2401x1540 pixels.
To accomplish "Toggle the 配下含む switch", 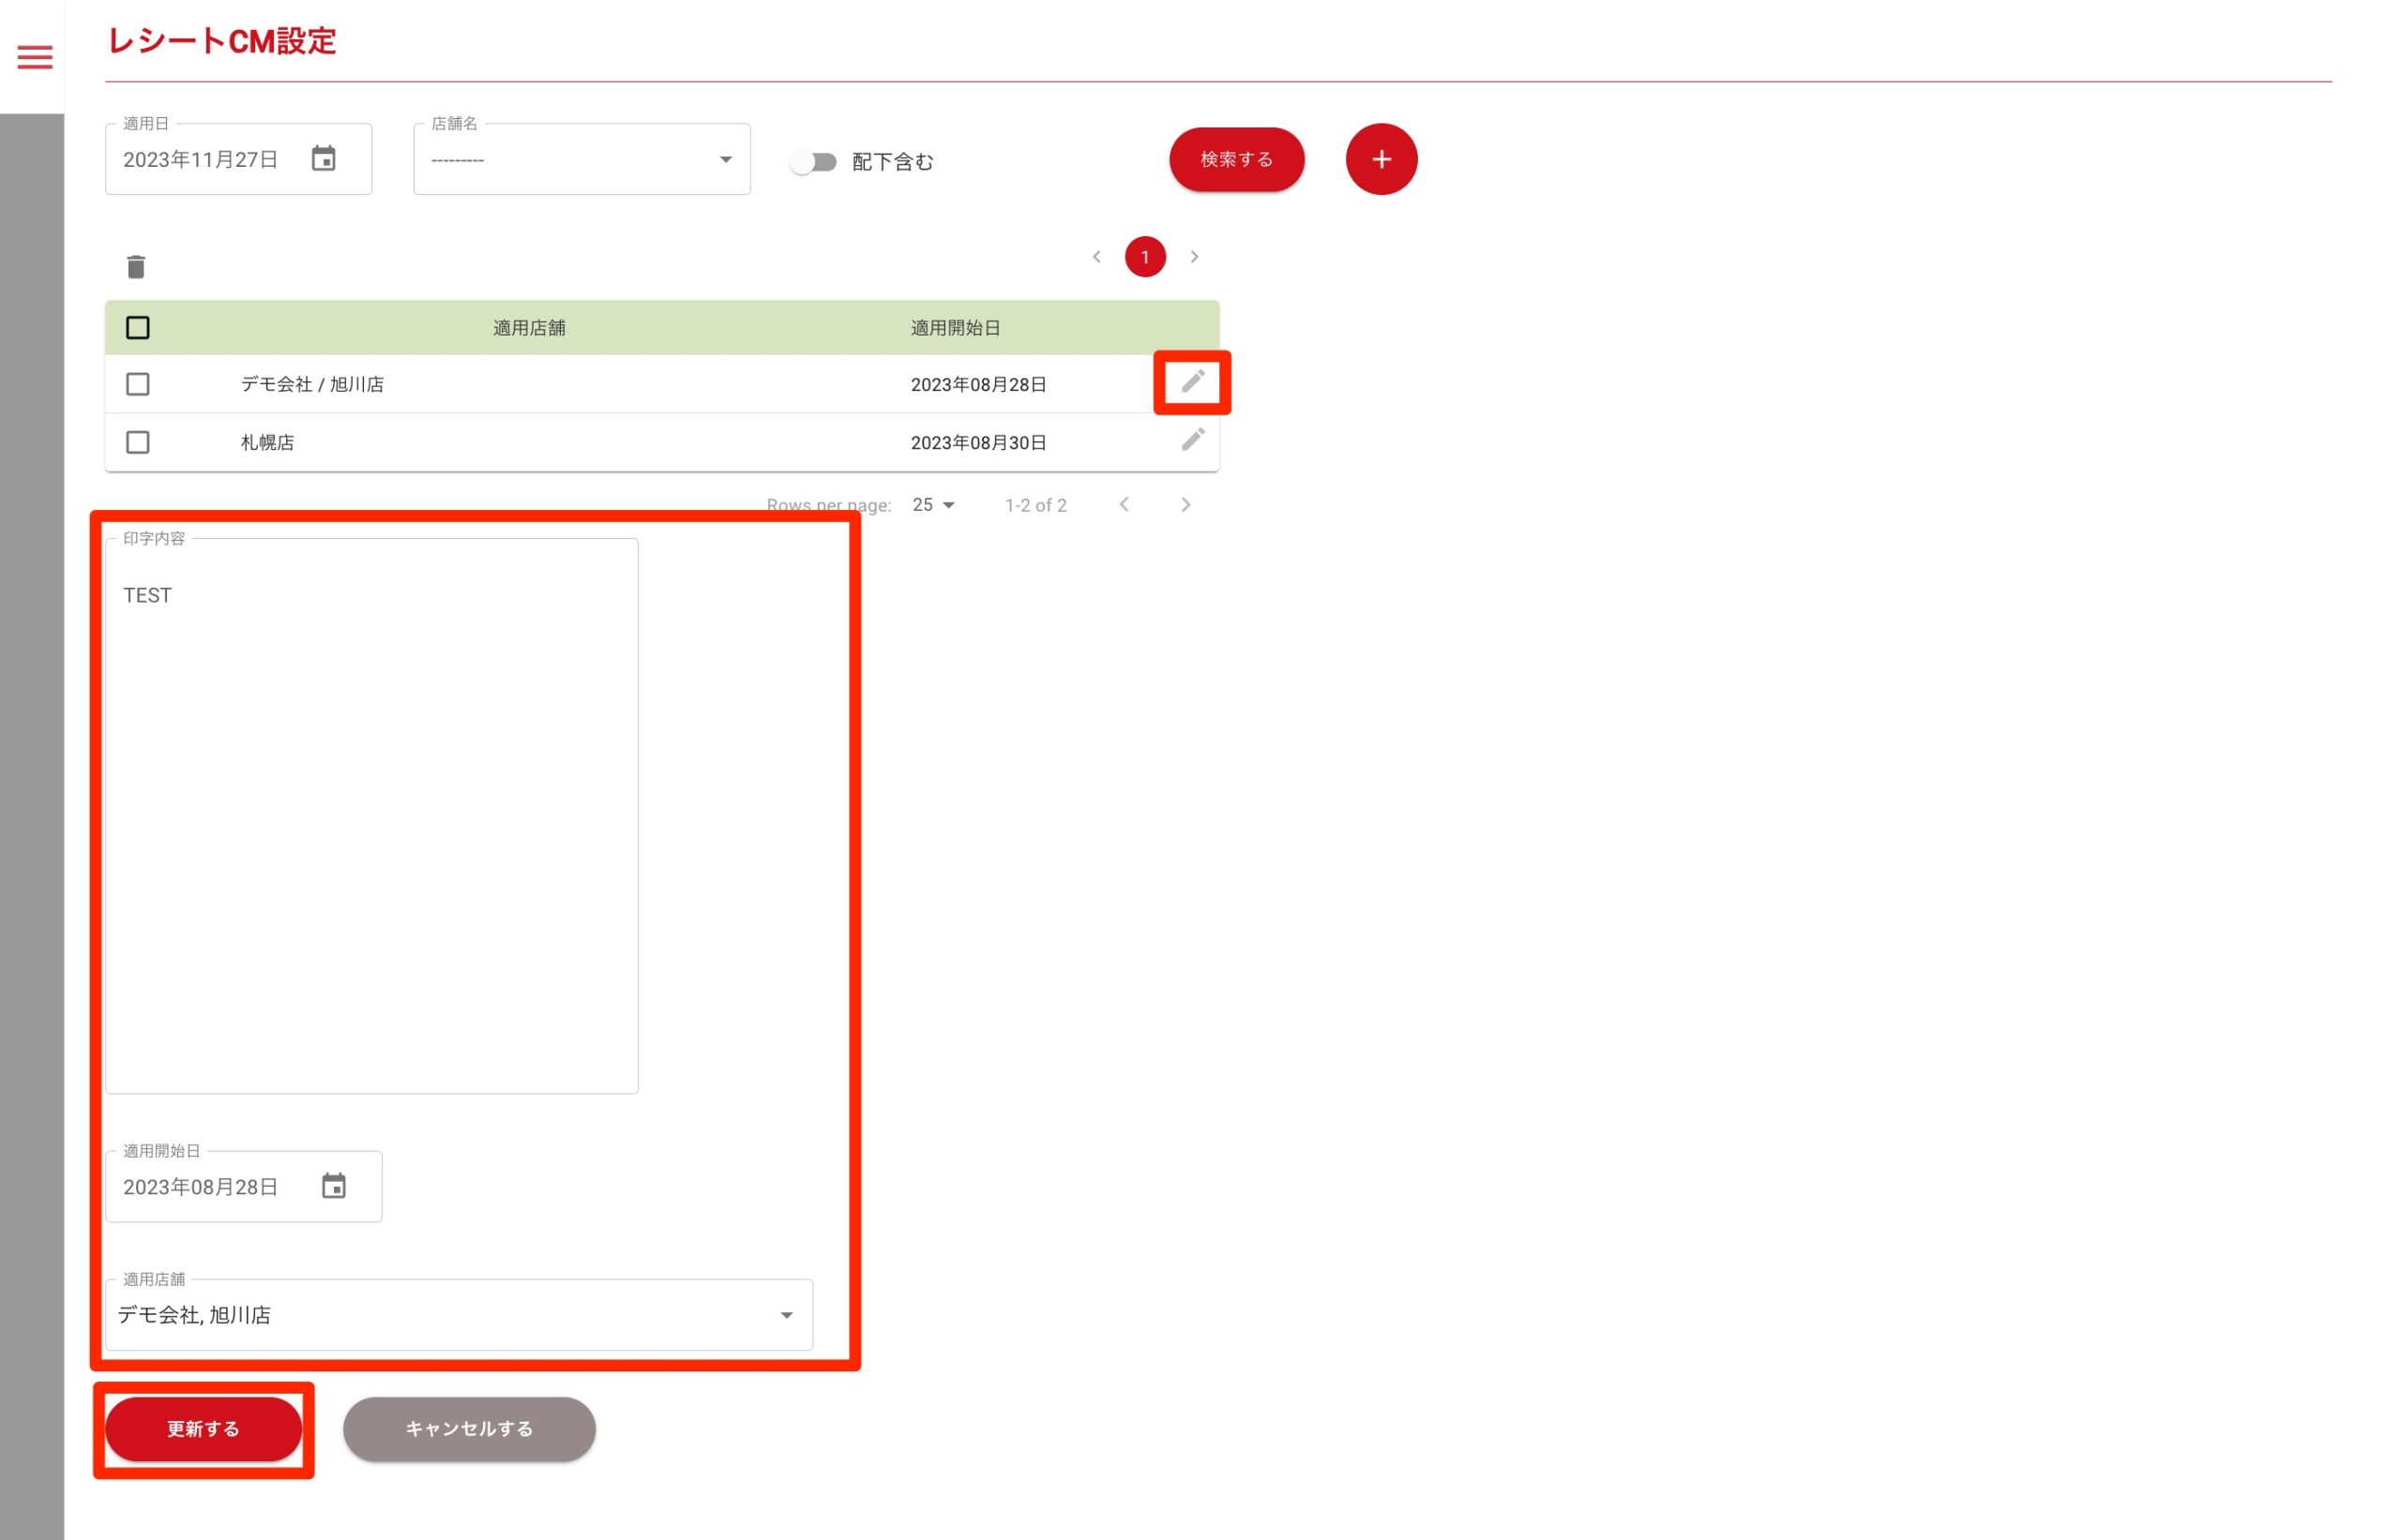I will tap(812, 162).
